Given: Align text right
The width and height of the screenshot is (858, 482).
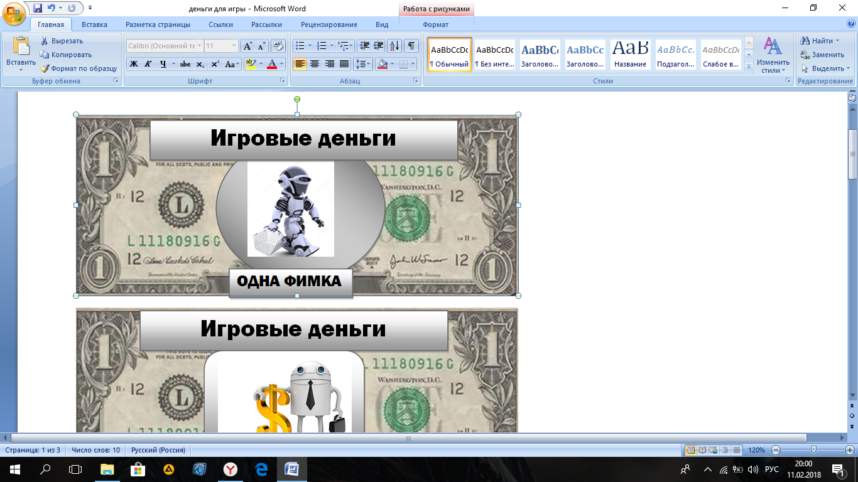Looking at the screenshot, I should (x=329, y=64).
